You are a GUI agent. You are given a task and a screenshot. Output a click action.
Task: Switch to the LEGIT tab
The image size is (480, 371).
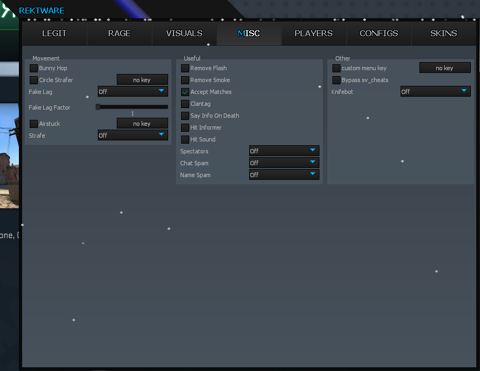55,33
